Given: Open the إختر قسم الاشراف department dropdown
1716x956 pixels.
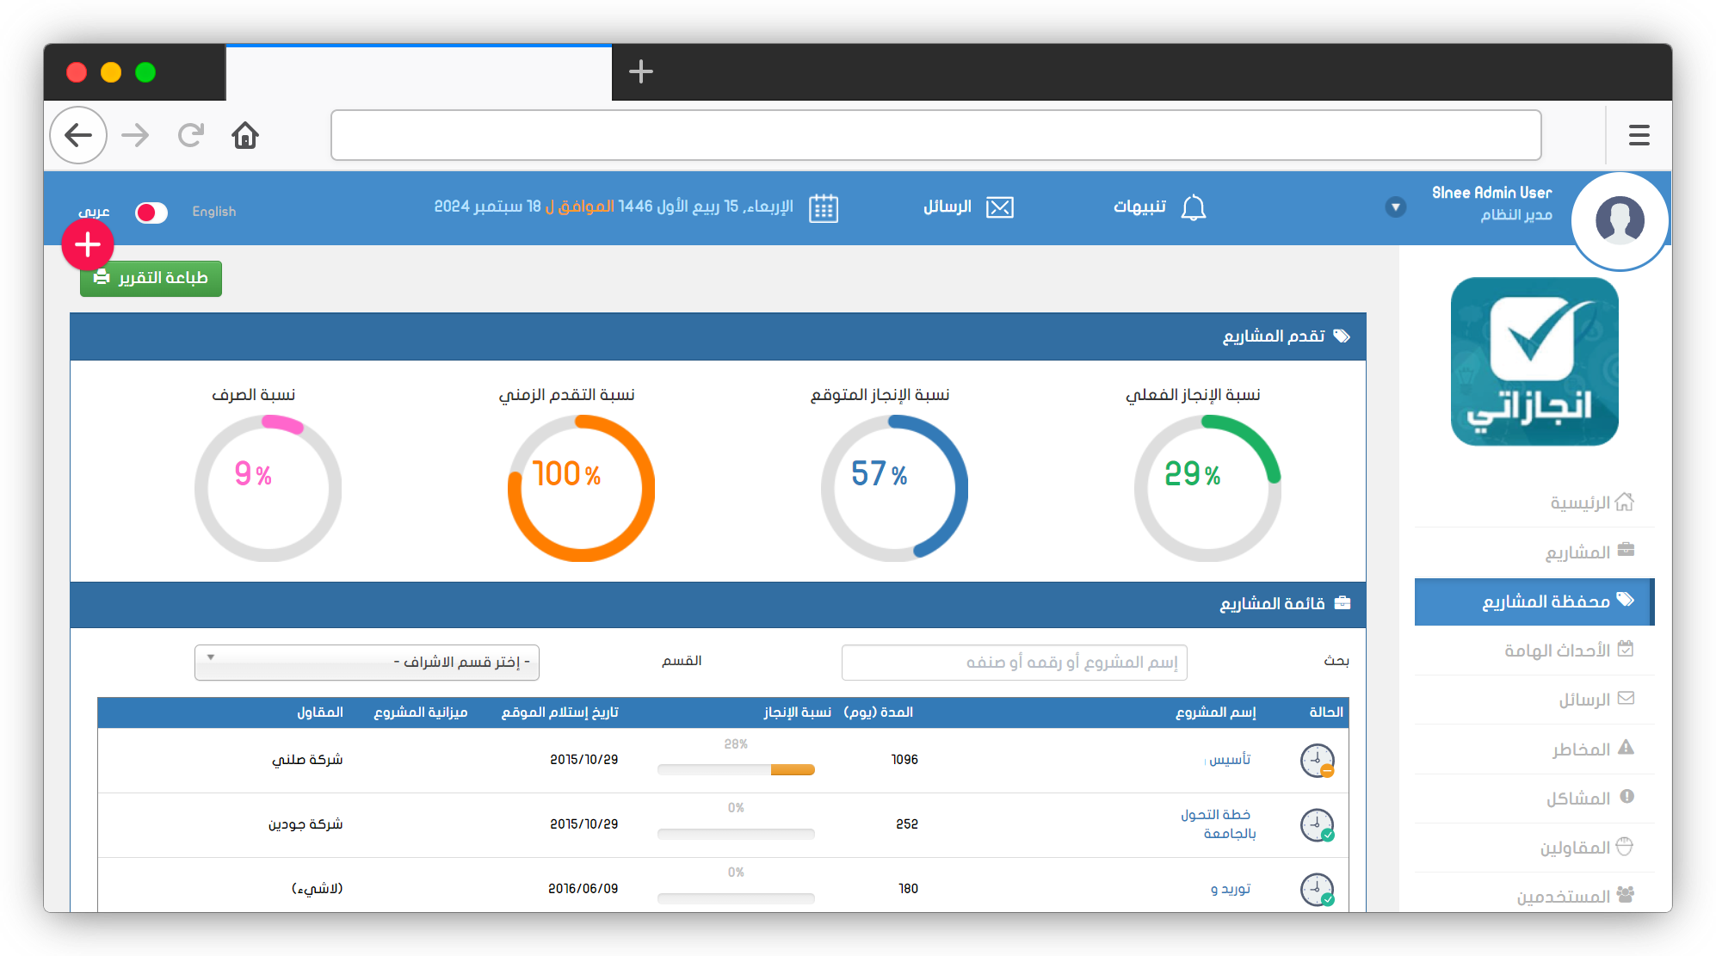Looking at the screenshot, I should (367, 663).
